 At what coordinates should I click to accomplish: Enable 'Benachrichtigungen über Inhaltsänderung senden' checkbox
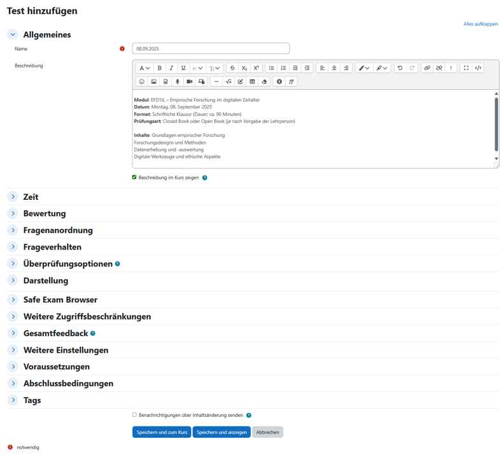[x=134, y=415]
